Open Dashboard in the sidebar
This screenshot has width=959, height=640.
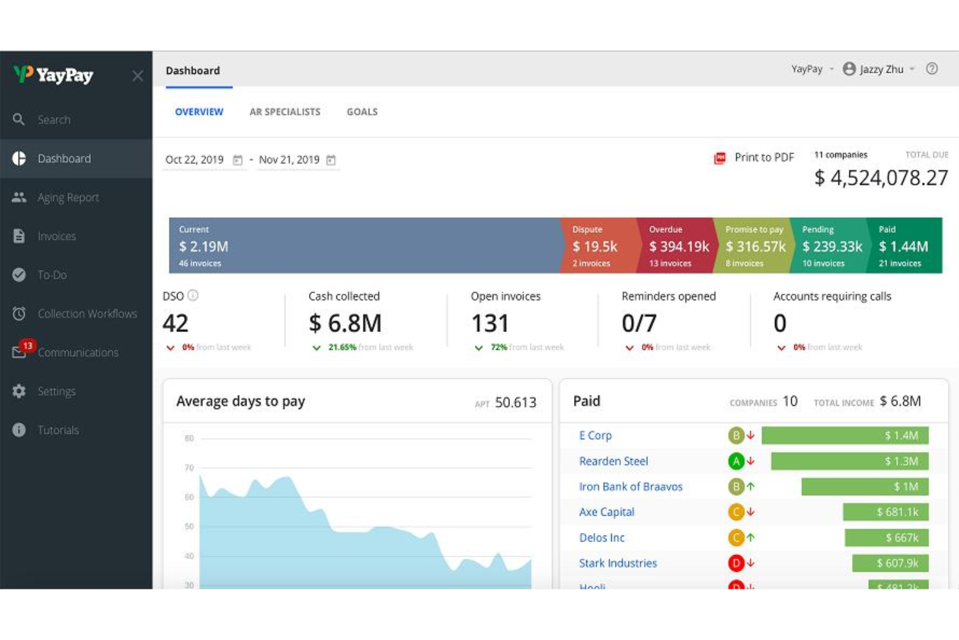pyautogui.click(x=76, y=158)
